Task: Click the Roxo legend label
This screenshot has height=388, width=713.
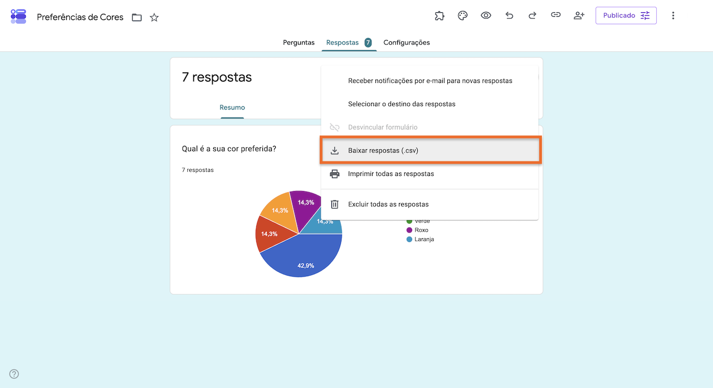Action: tap(422, 230)
